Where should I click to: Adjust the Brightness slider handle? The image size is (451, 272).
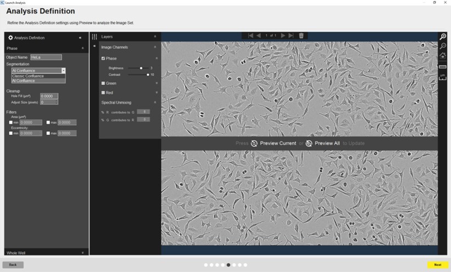(141, 68)
